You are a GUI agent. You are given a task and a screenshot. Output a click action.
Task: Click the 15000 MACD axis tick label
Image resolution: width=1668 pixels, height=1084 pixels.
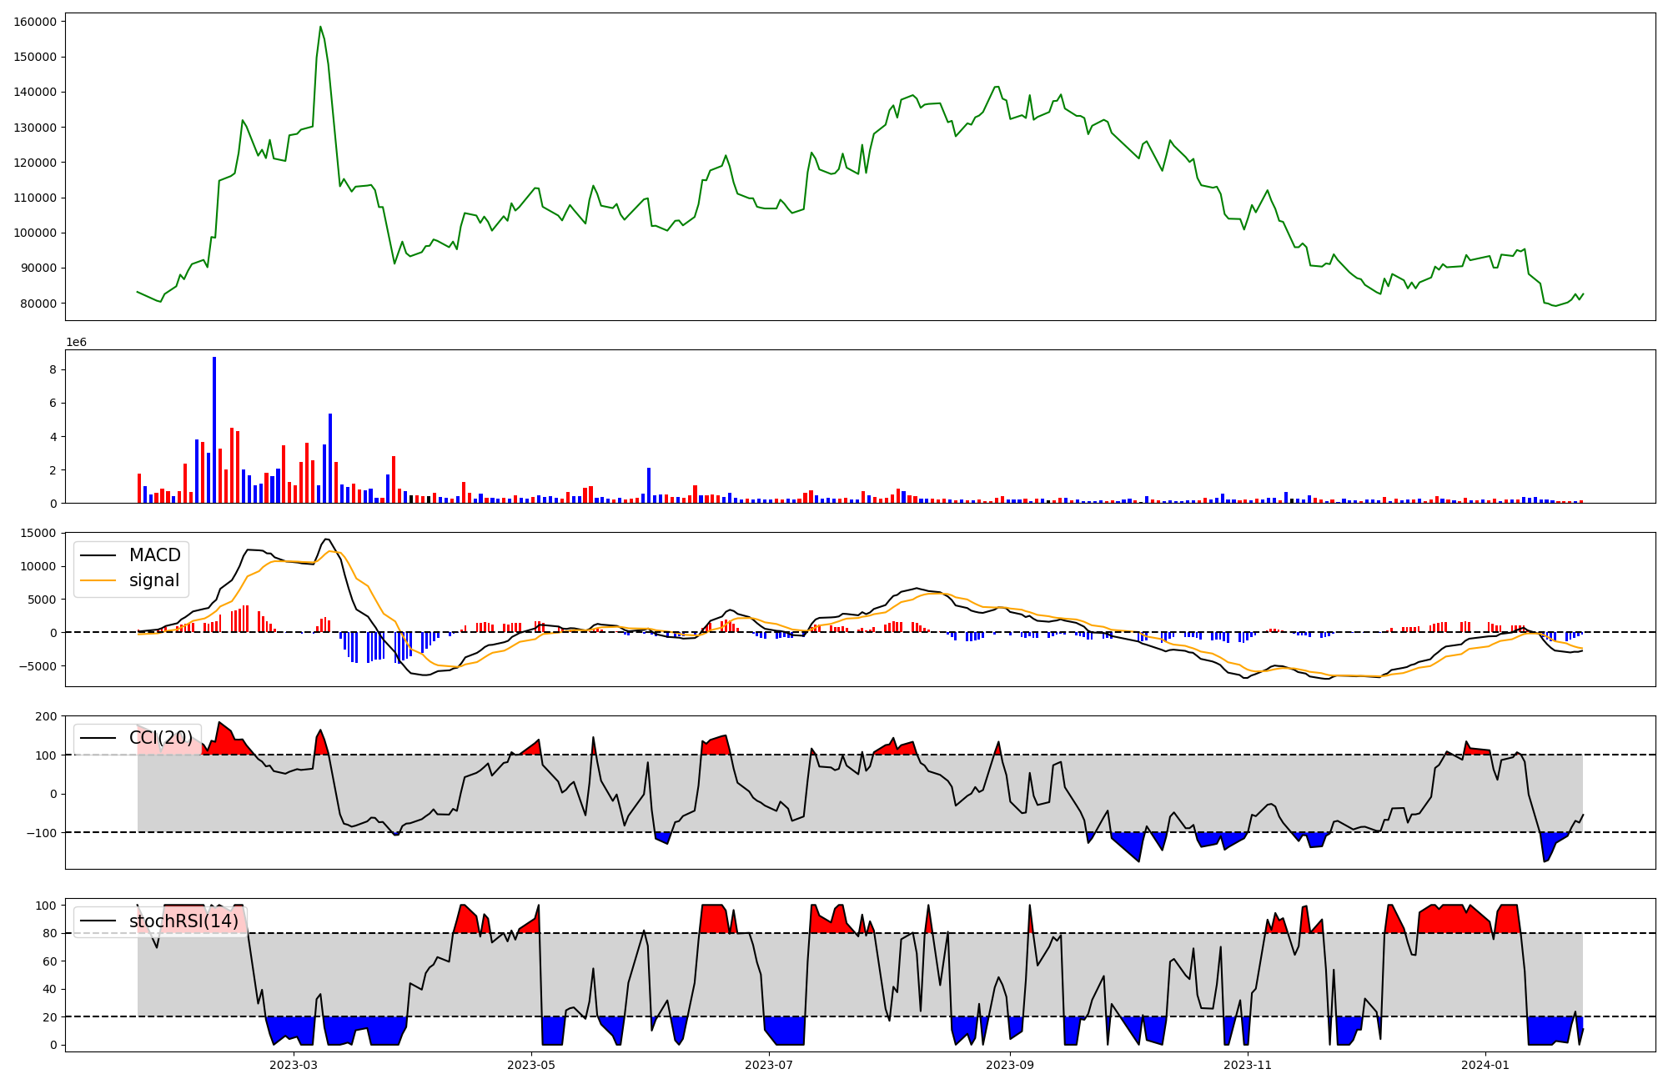click(x=38, y=533)
